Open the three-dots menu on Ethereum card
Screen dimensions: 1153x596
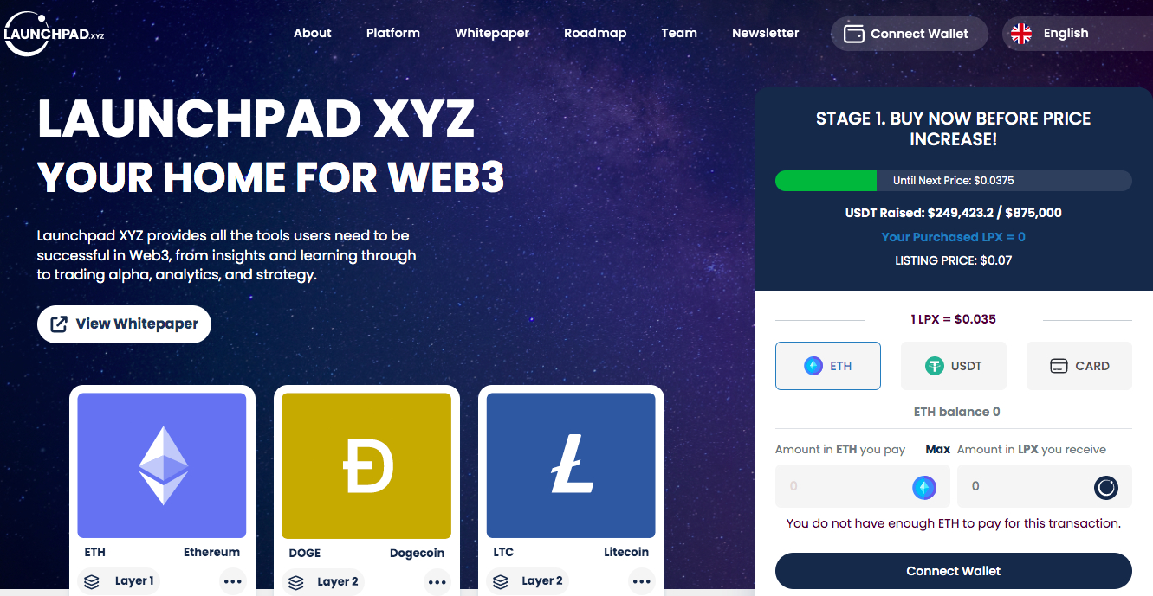coord(232,582)
